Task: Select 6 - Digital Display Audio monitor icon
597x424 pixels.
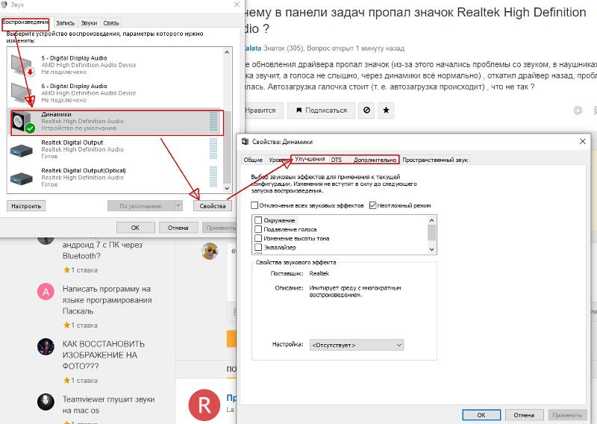Action: point(22,93)
